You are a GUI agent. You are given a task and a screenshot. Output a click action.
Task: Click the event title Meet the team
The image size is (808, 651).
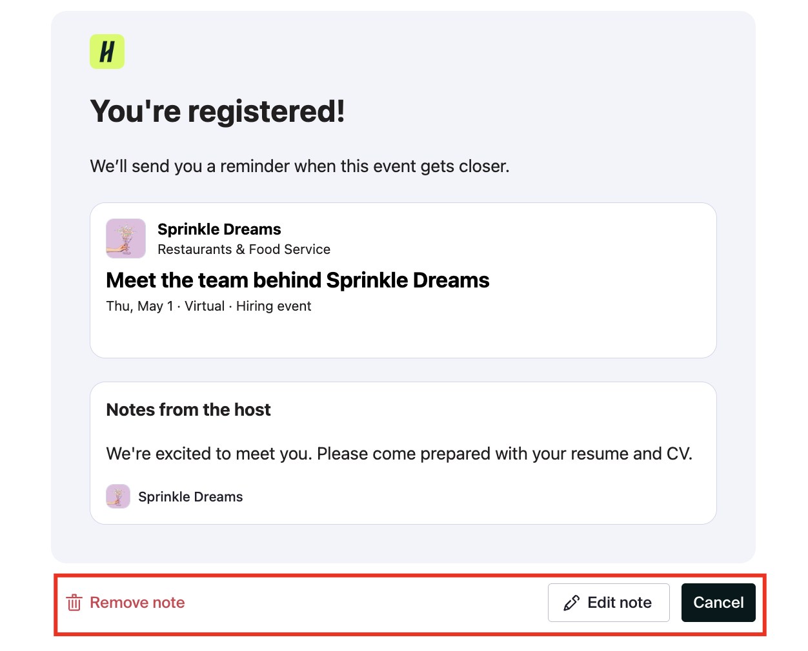[x=298, y=280]
